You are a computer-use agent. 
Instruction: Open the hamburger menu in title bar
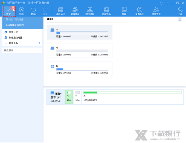[x=167, y=3]
